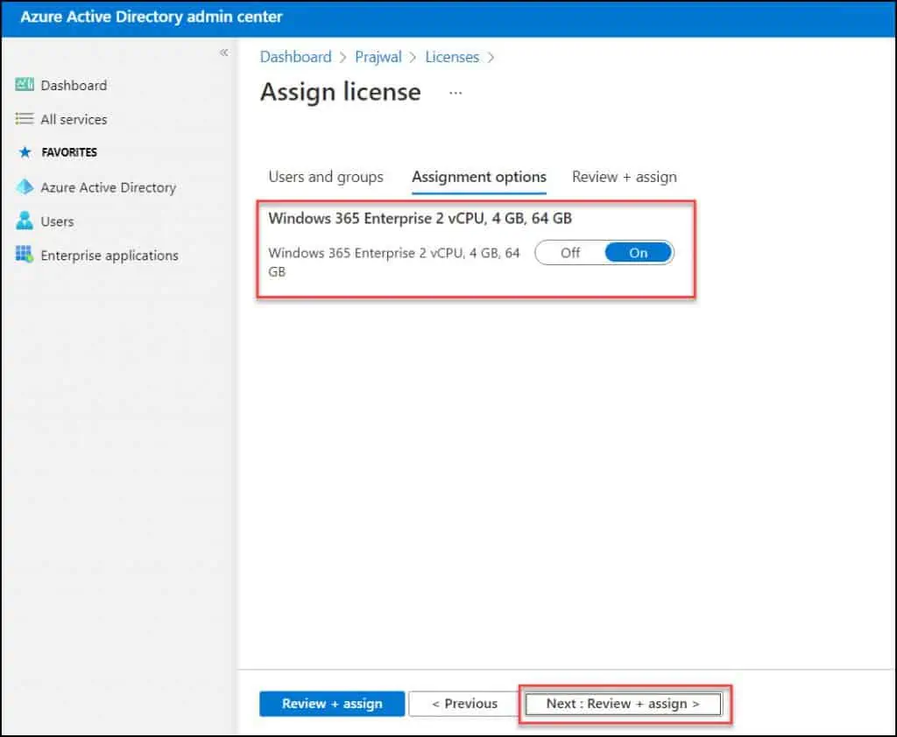Click the Assign license page title
The width and height of the screenshot is (897, 737).
coord(341,92)
